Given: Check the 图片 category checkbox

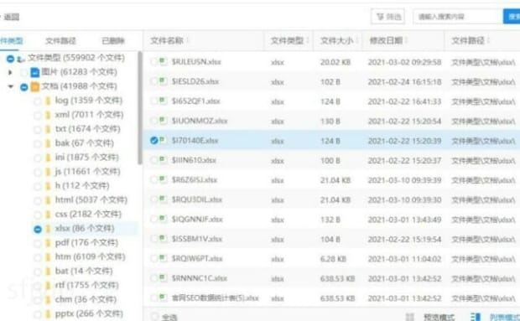Looking at the screenshot, I should 23,72.
